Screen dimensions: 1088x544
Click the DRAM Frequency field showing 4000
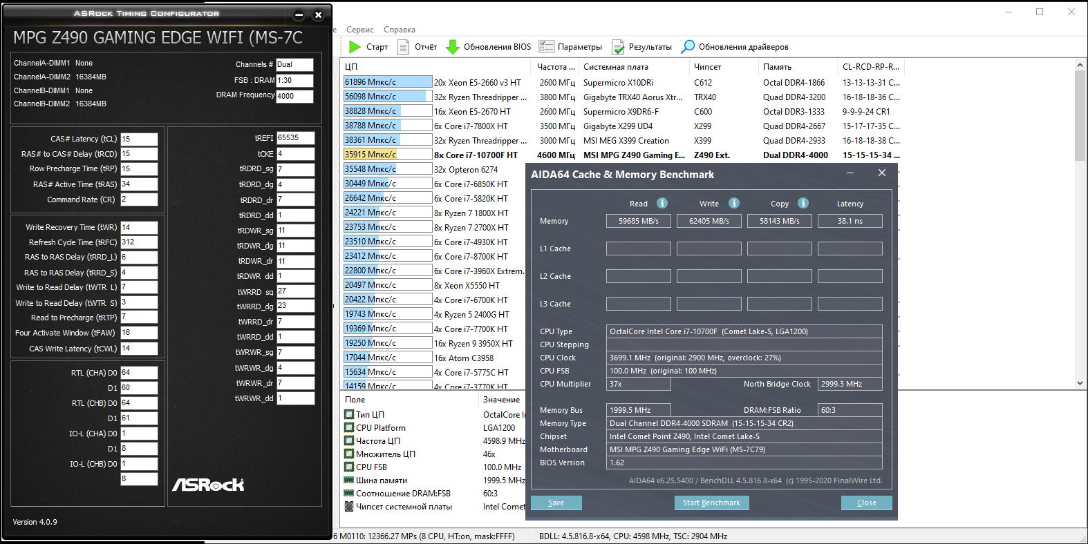(294, 97)
